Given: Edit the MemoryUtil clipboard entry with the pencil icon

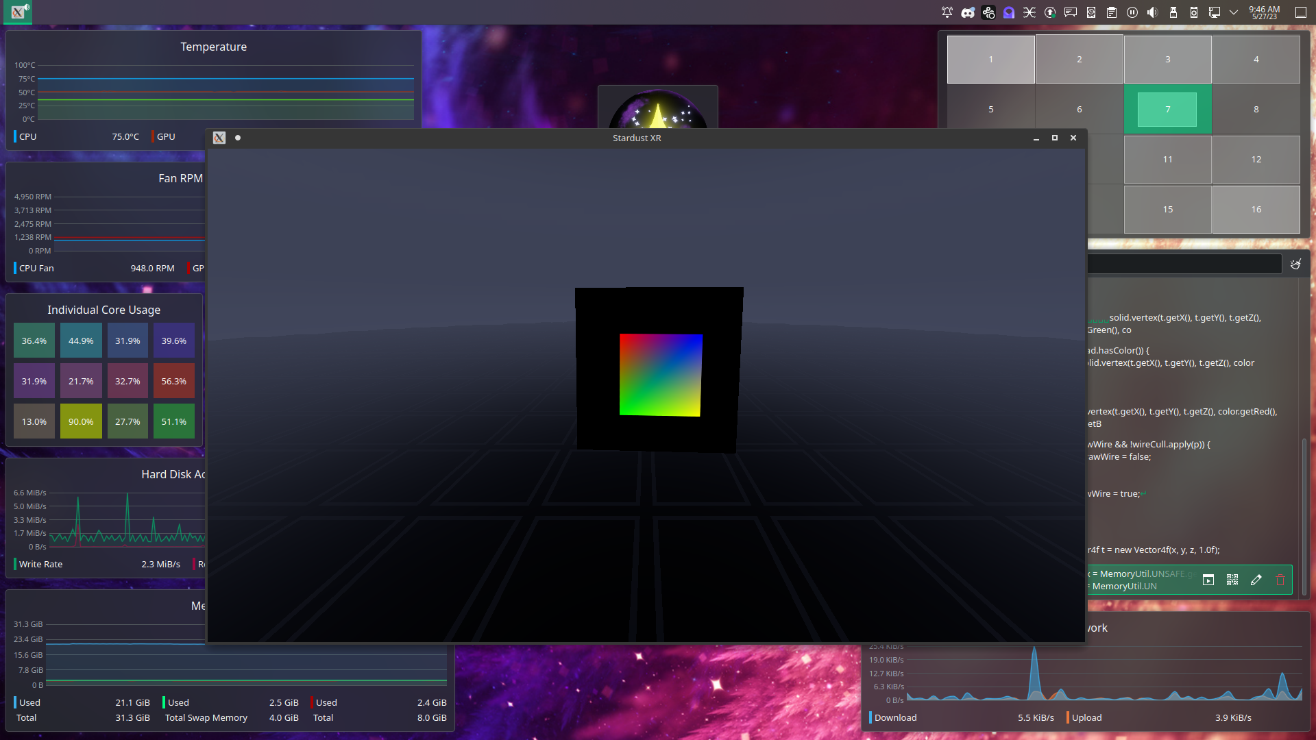Looking at the screenshot, I should point(1256,580).
